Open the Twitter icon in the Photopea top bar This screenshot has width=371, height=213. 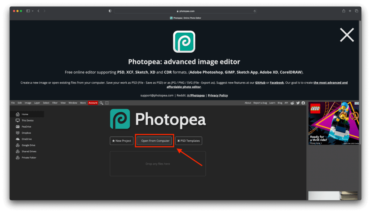tap(298, 103)
